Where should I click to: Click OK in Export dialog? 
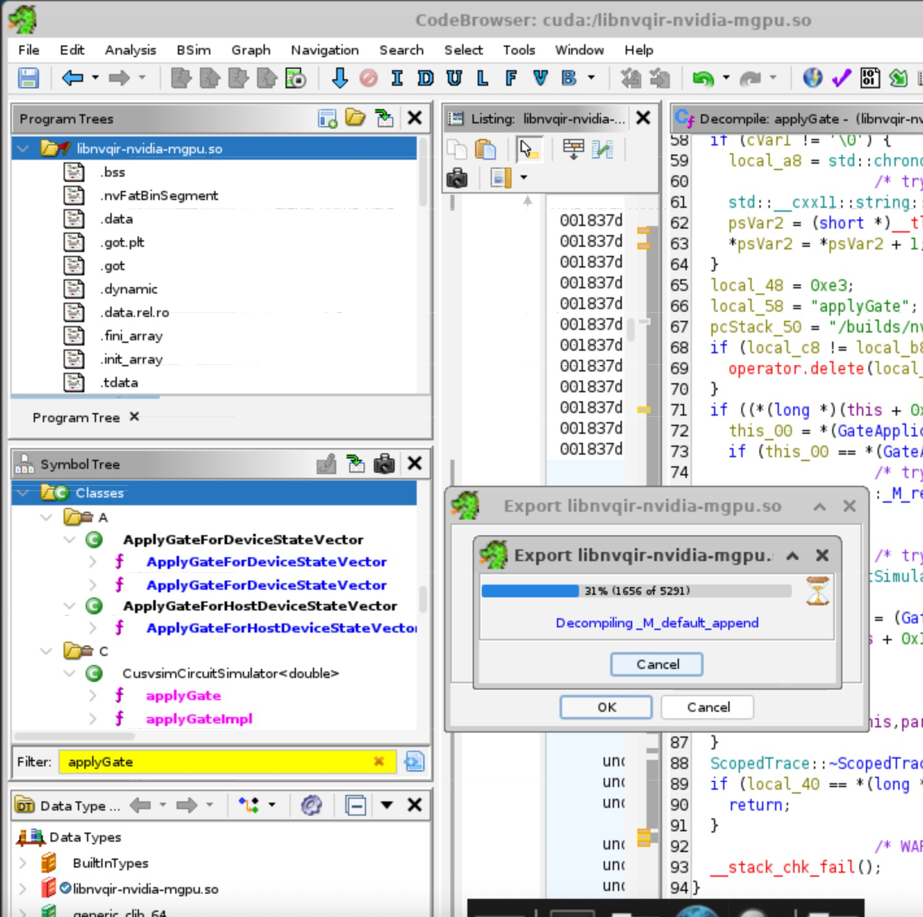606,707
